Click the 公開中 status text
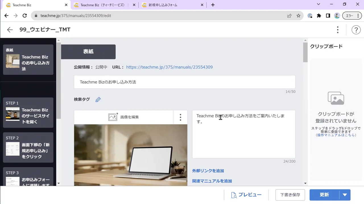Viewport: 364px width, 204px height. (101, 67)
